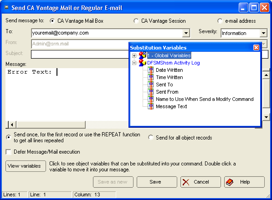Close the Send CA Vantage Mail window

pyautogui.click(x=264, y=8)
